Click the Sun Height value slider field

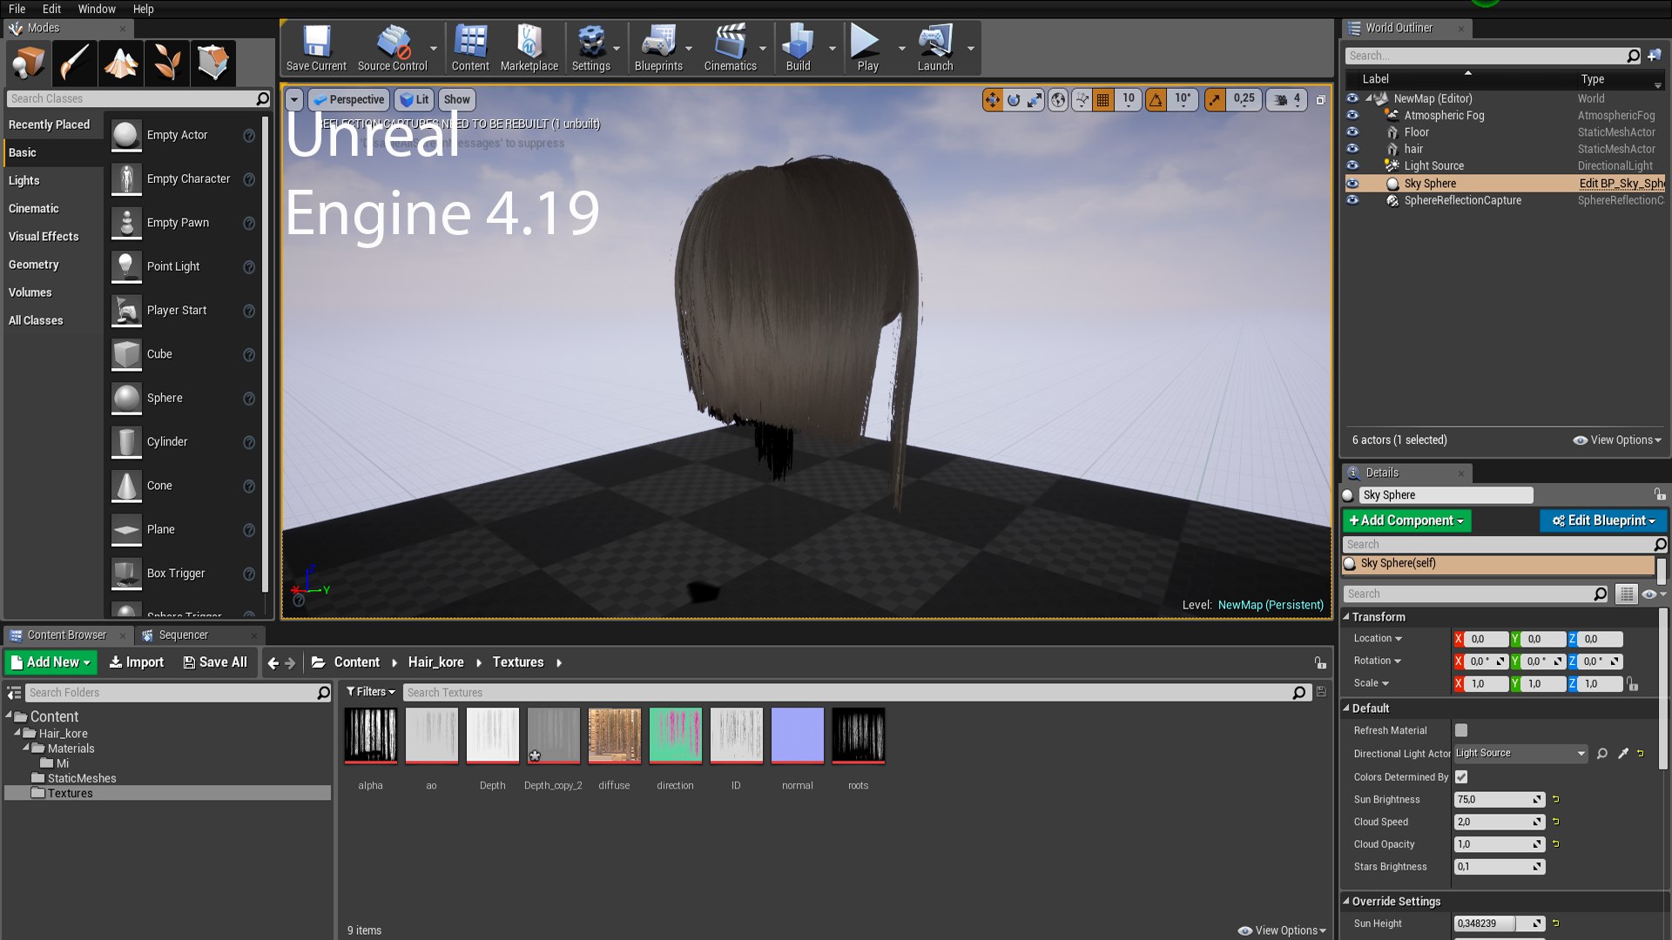coord(1499,924)
